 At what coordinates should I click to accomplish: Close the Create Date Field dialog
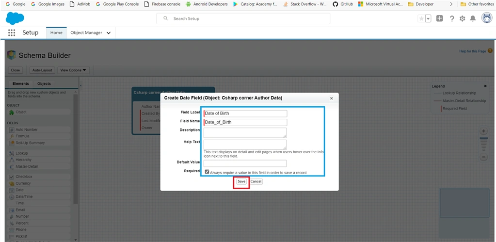coord(331,98)
